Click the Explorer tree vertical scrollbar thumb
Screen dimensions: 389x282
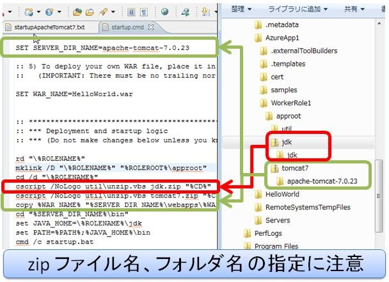tap(379, 195)
